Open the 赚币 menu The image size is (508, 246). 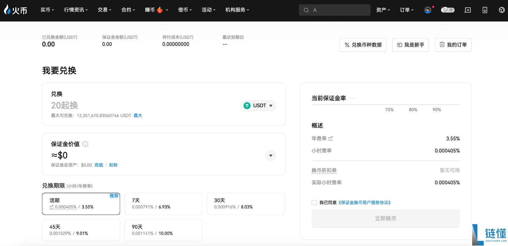(x=157, y=10)
